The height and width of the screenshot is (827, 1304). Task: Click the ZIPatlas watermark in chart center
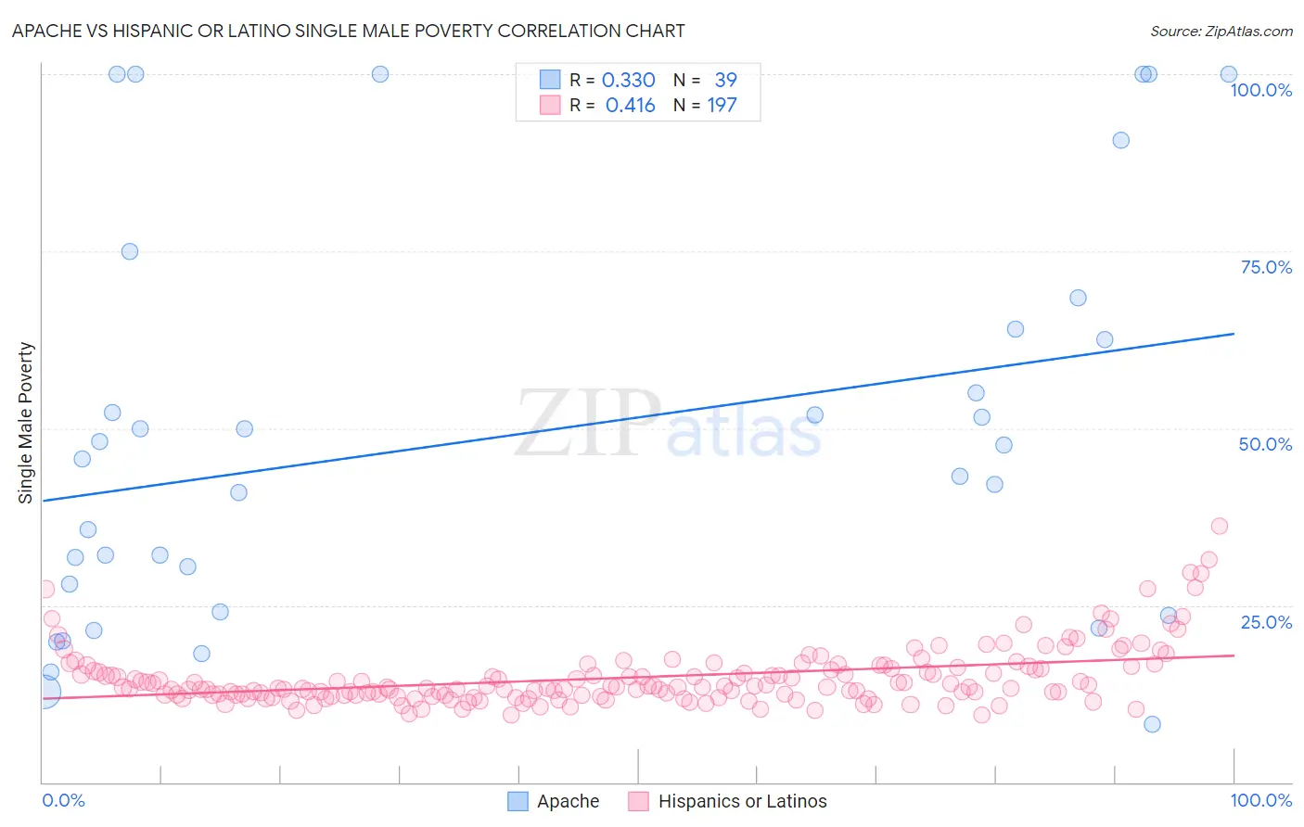pos(668,425)
